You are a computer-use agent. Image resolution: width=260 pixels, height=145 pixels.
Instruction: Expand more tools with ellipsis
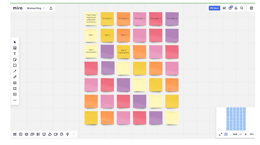point(15,100)
